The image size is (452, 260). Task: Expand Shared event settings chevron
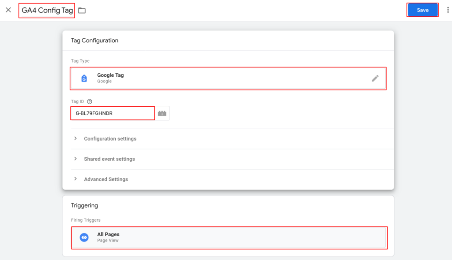[x=75, y=159]
